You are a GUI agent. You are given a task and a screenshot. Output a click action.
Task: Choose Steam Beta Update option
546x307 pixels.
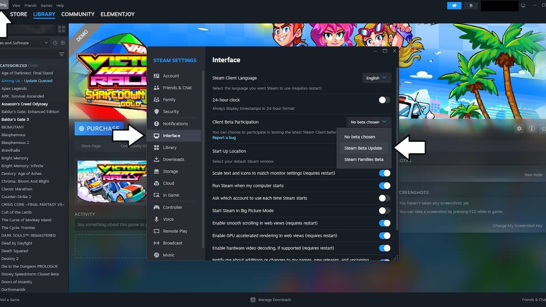pos(363,148)
